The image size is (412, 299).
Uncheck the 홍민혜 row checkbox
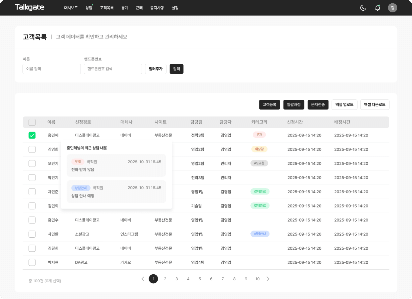point(32,135)
